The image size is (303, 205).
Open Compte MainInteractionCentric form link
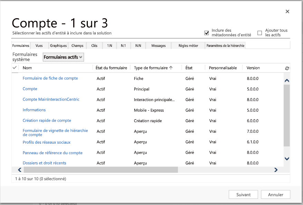coord(51,99)
